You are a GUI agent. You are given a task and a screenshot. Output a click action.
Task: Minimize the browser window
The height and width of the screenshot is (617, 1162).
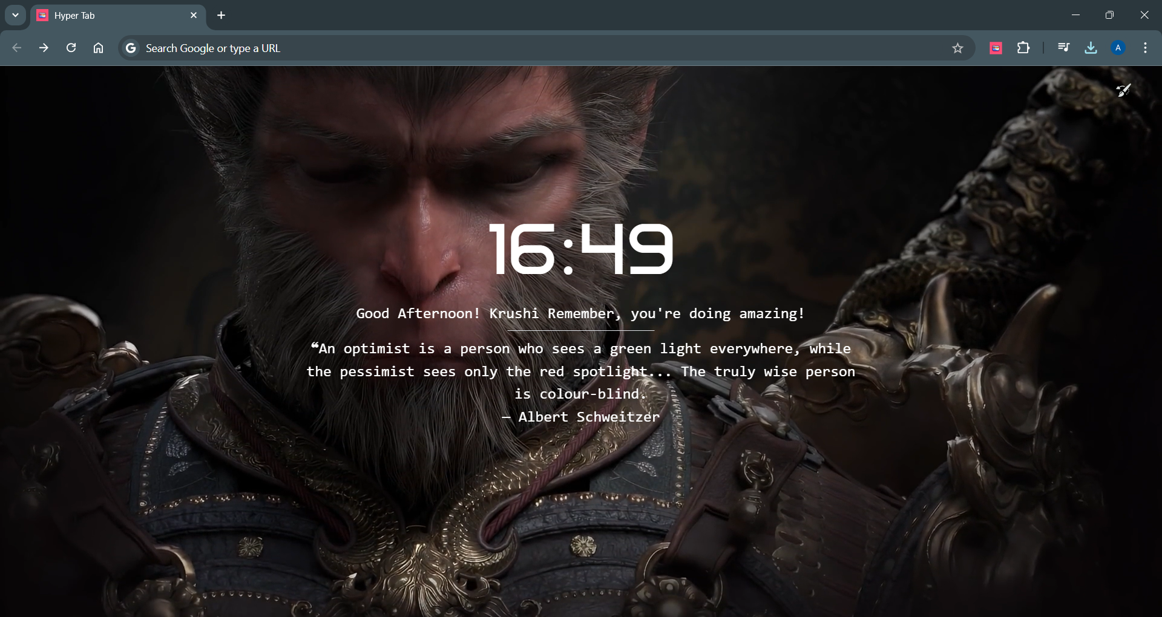[1075, 15]
